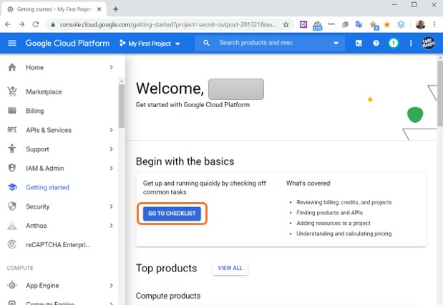This screenshot has height=305, width=443.
Task: Click the Billing card icon
Action: coord(12,111)
